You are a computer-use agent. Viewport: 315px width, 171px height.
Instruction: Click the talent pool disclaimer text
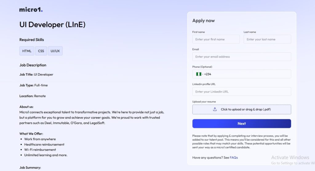(241, 141)
